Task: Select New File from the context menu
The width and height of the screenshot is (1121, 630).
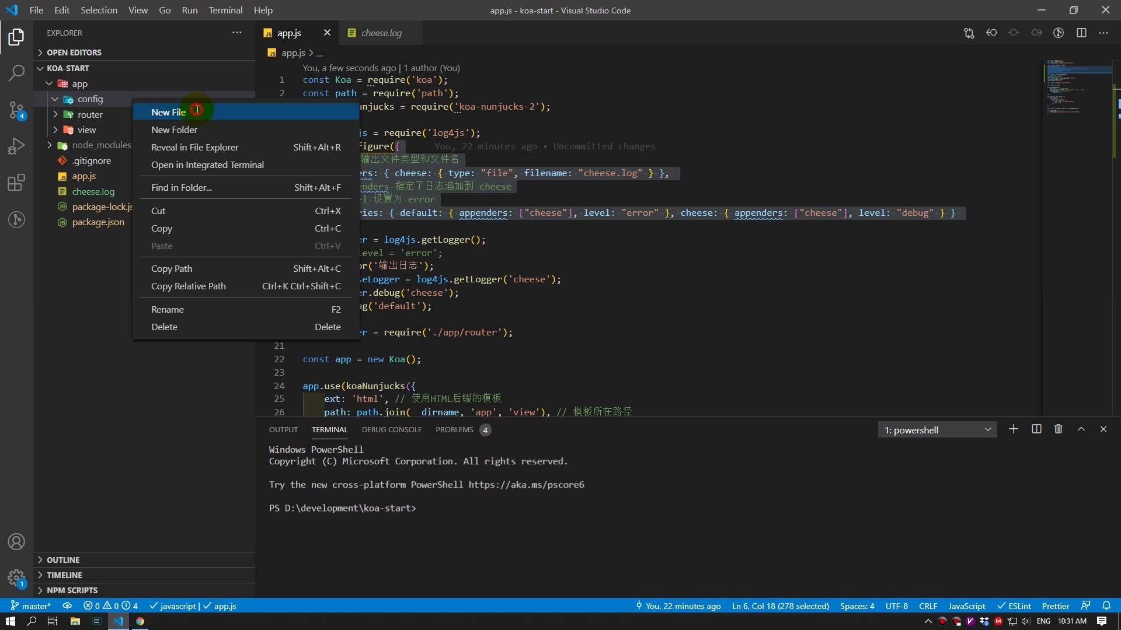Action: [168, 112]
